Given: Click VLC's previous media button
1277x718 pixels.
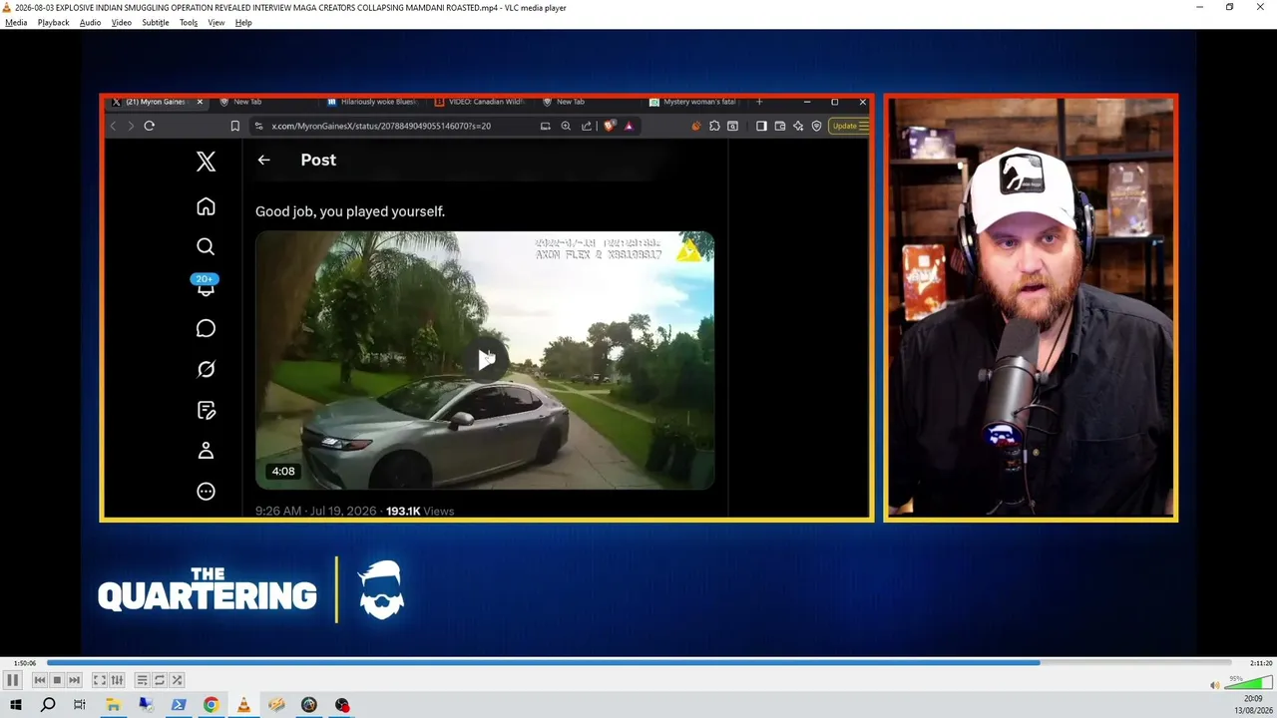Looking at the screenshot, I should click(x=40, y=680).
